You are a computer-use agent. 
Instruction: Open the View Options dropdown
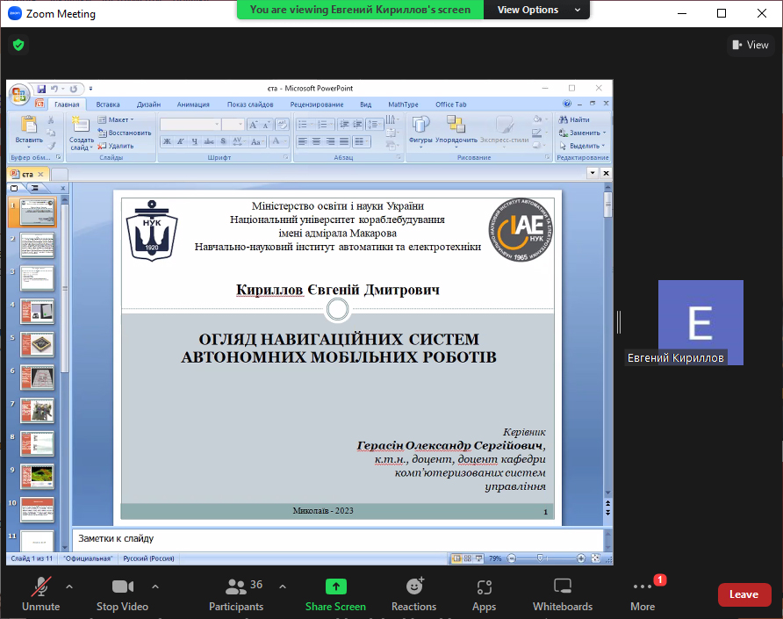(x=539, y=10)
